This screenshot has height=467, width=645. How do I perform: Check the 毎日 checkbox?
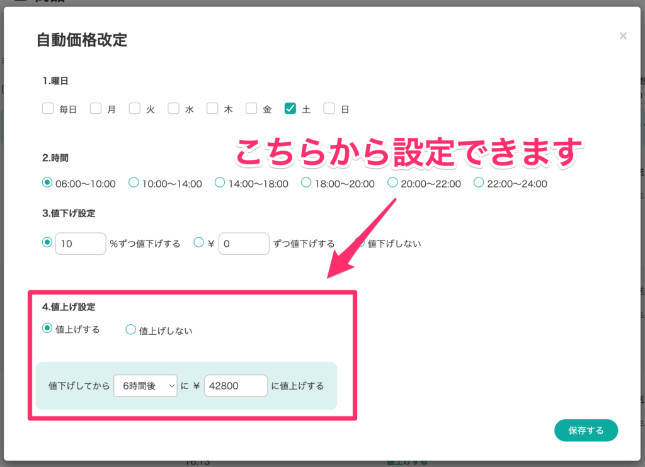coord(48,108)
